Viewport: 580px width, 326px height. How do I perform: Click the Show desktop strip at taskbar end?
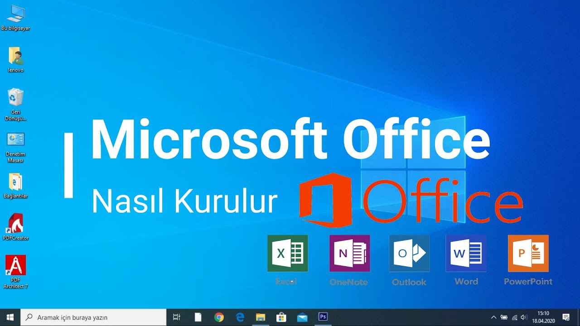[579, 317]
